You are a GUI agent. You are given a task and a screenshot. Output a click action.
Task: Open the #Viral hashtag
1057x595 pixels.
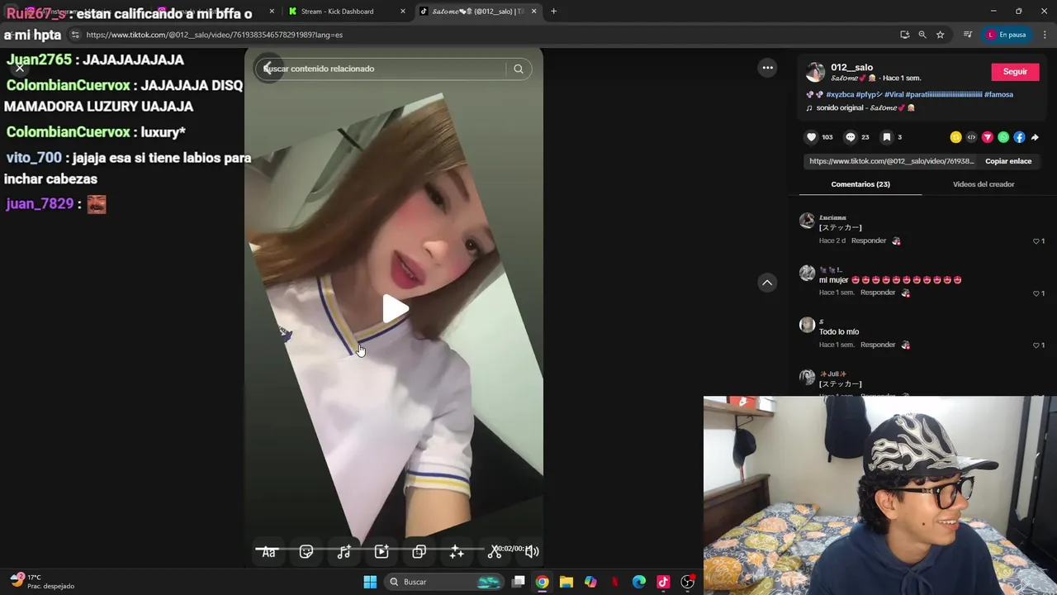[x=894, y=94]
